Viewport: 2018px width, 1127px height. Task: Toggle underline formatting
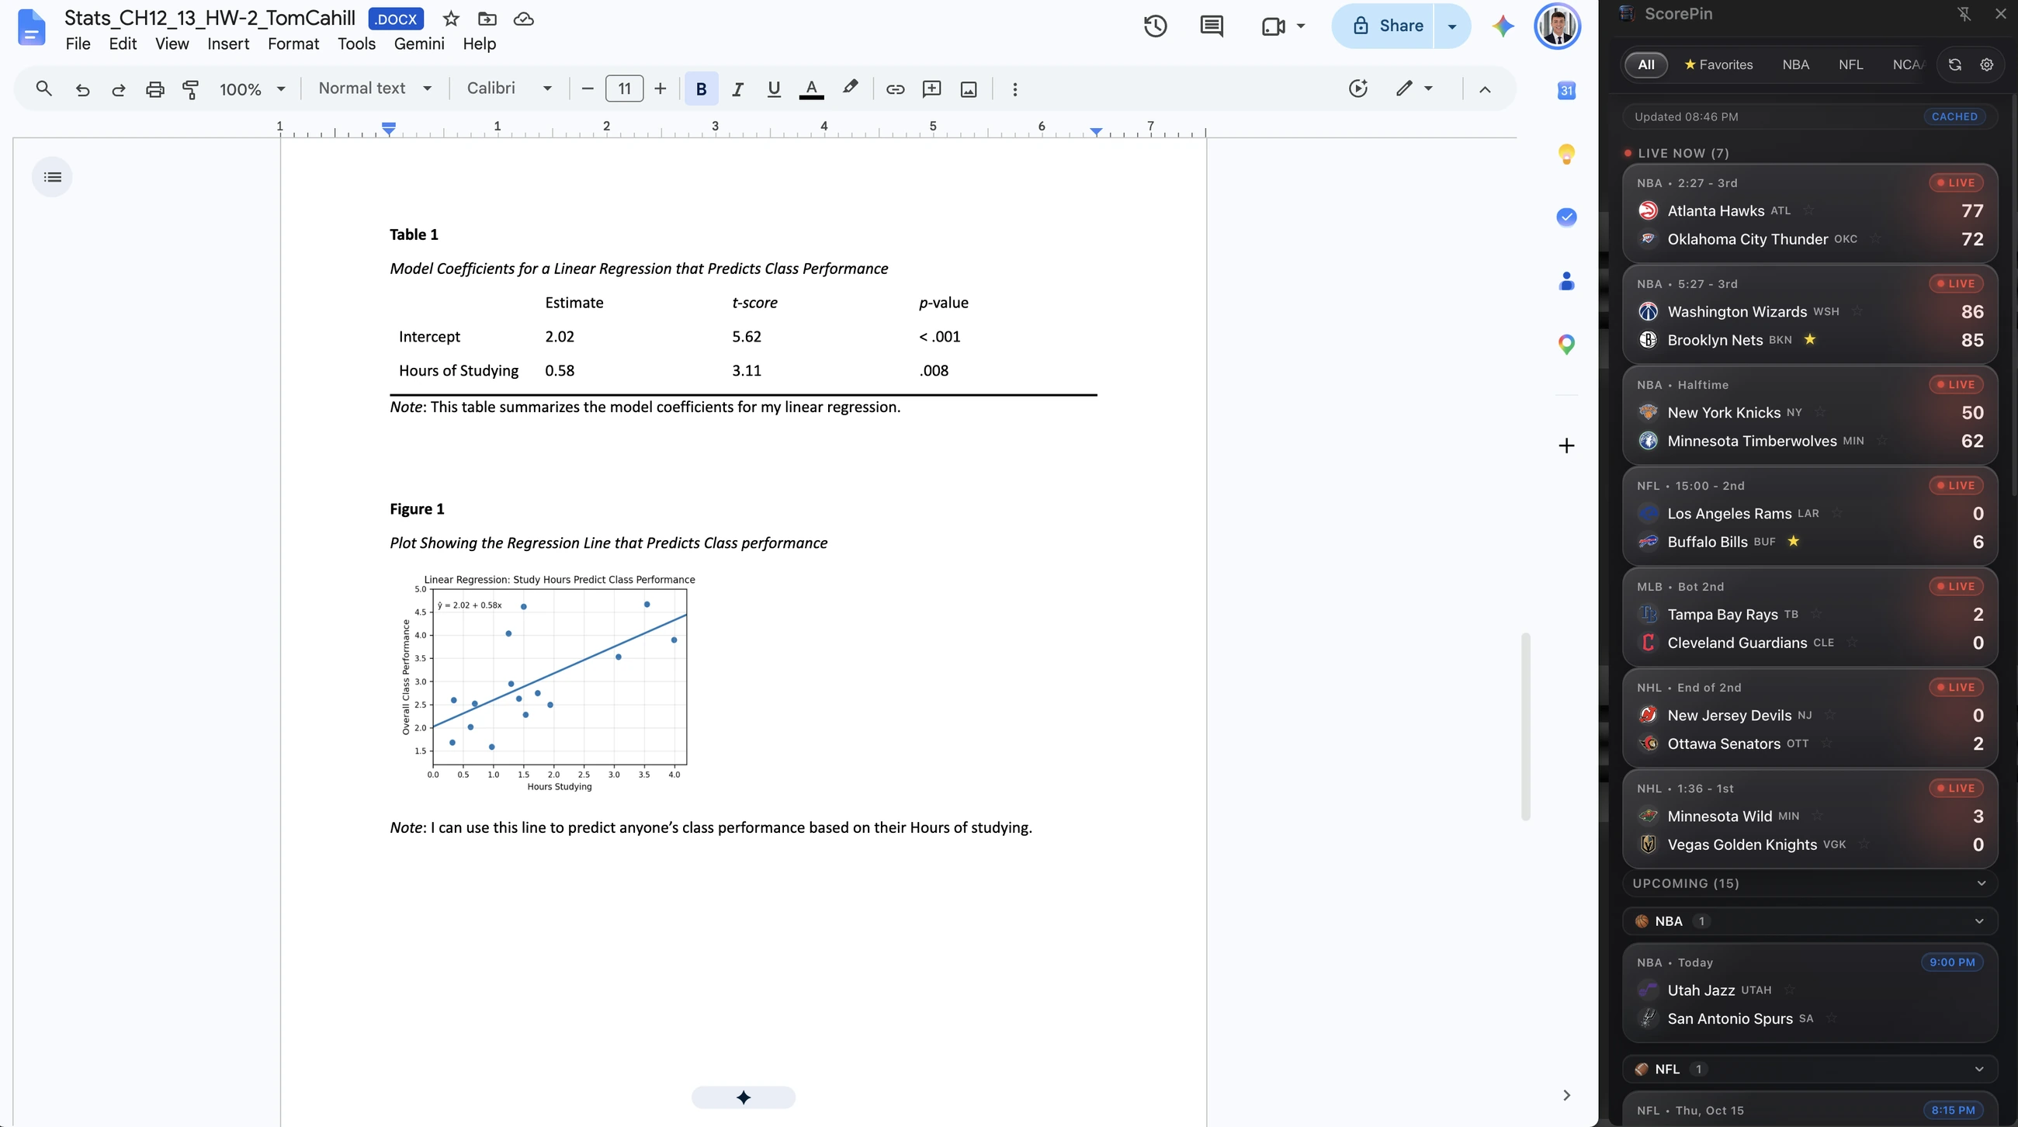click(774, 89)
